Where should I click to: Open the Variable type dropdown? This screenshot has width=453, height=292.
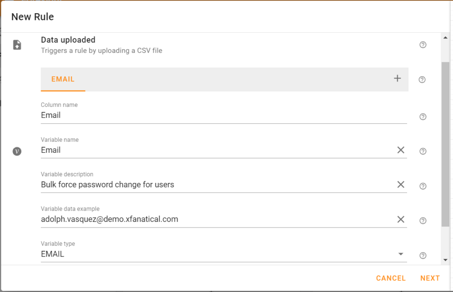click(401, 254)
